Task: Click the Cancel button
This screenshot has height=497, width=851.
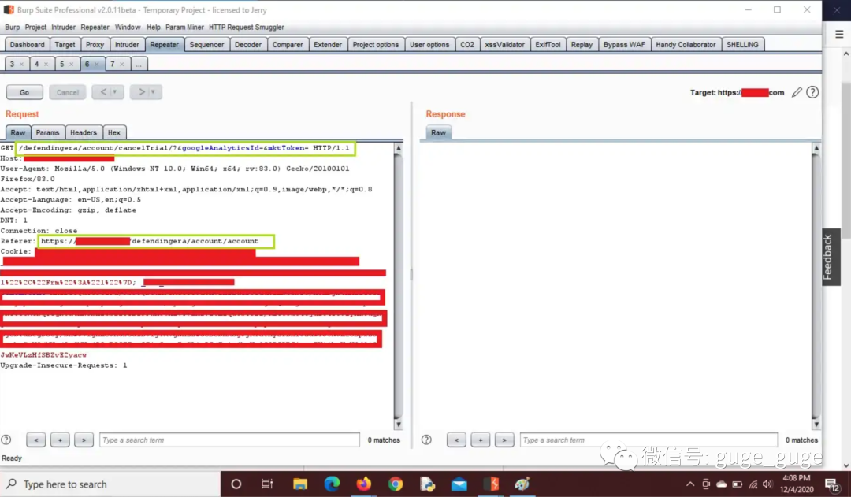Action: (x=68, y=92)
